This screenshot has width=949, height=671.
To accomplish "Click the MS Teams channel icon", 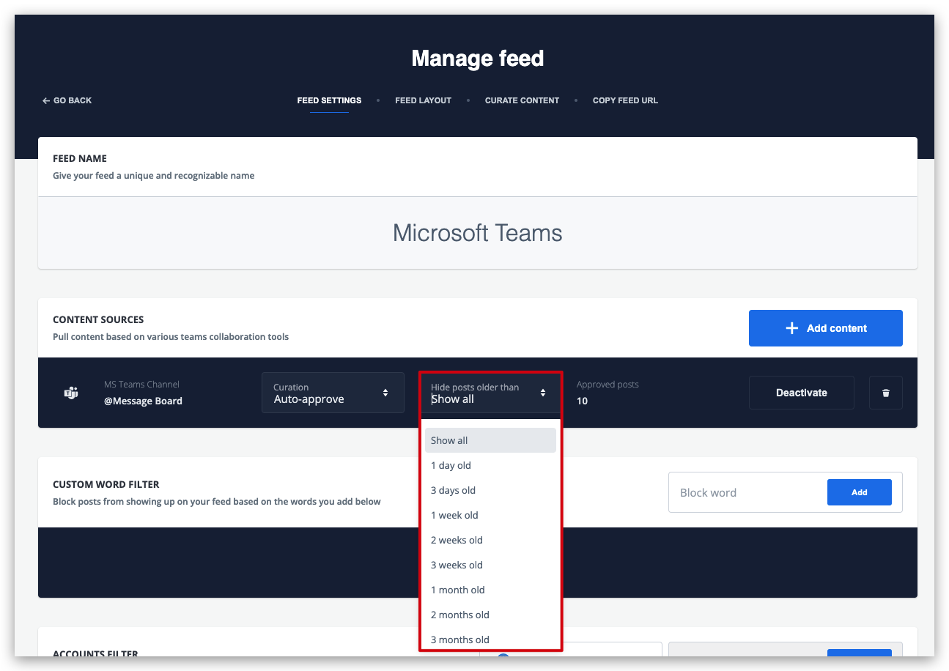I will click(71, 393).
